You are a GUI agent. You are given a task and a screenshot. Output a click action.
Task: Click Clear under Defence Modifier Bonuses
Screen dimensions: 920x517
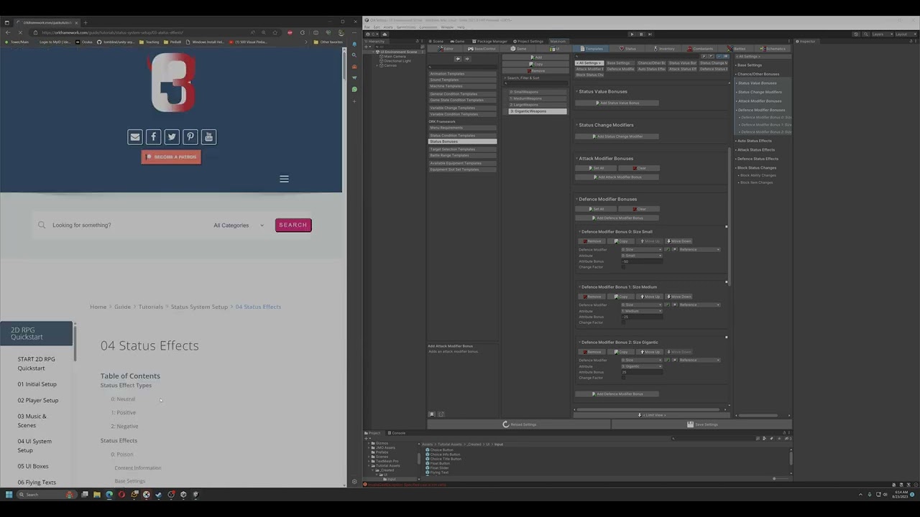click(x=638, y=209)
